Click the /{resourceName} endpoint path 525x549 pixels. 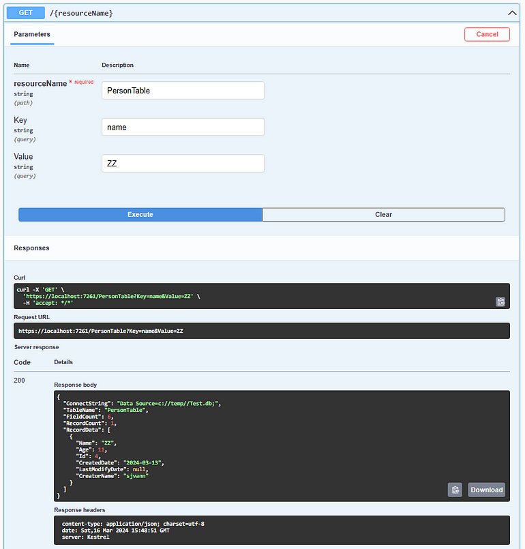81,14
